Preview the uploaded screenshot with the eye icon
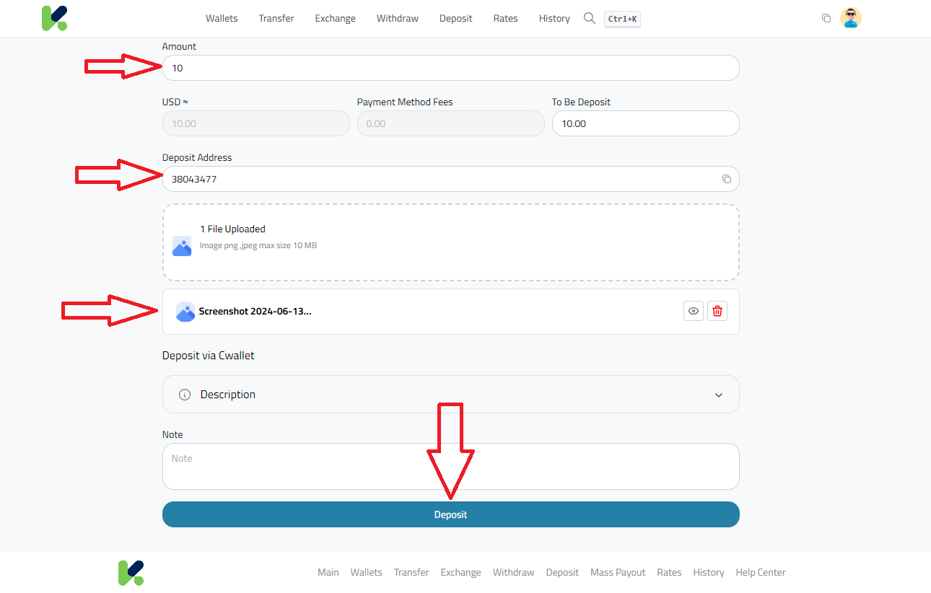The height and width of the screenshot is (593, 931). (x=693, y=311)
